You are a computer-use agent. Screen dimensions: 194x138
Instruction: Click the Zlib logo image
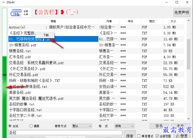(x=20, y=13)
